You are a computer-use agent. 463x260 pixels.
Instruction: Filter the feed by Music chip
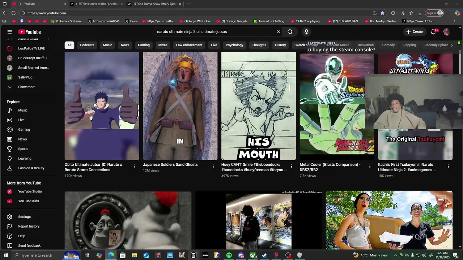coord(107,45)
